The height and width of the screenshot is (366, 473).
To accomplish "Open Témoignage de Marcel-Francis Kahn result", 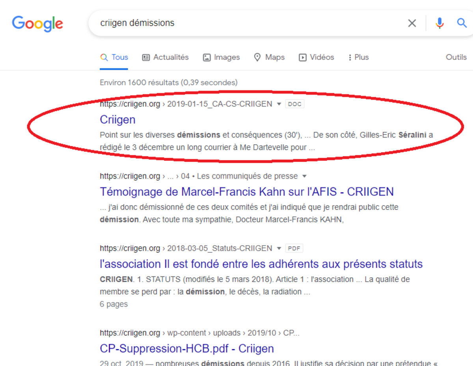I will pyautogui.click(x=246, y=192).
